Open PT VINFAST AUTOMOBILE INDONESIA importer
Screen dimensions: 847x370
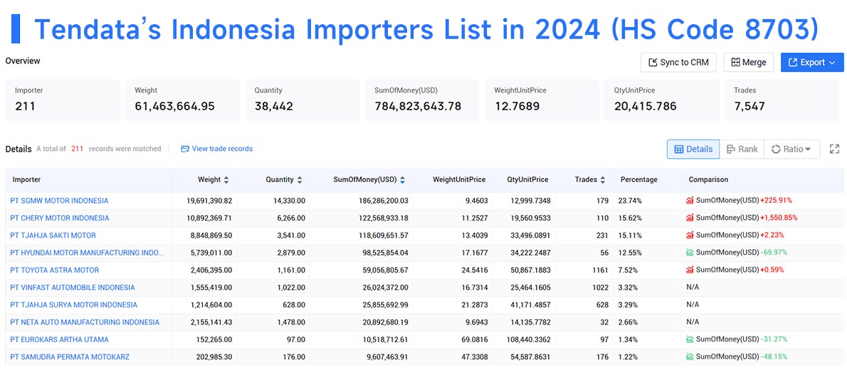tap(73, 287)
